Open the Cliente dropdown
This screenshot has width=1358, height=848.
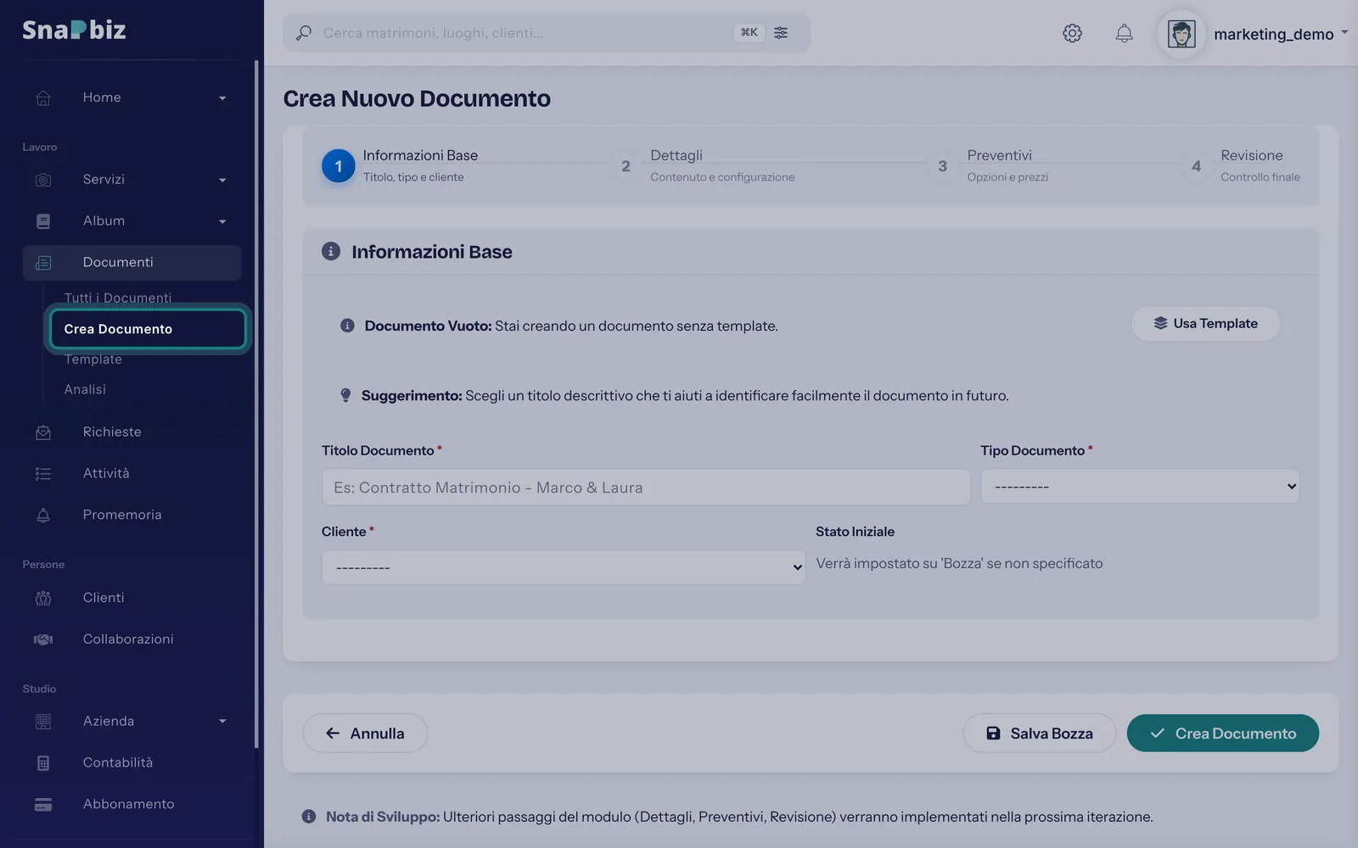coord(564,567)
